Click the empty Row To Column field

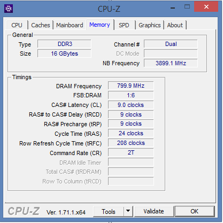coord(131,181)
